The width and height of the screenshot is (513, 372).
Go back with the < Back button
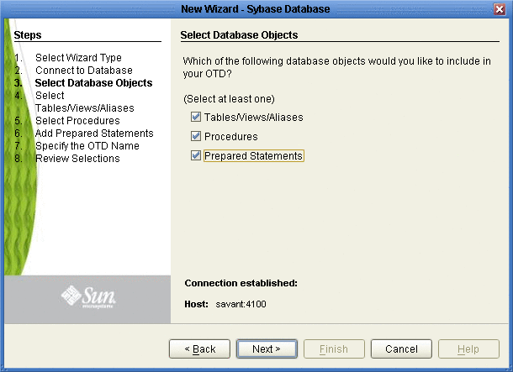(199, 348)
